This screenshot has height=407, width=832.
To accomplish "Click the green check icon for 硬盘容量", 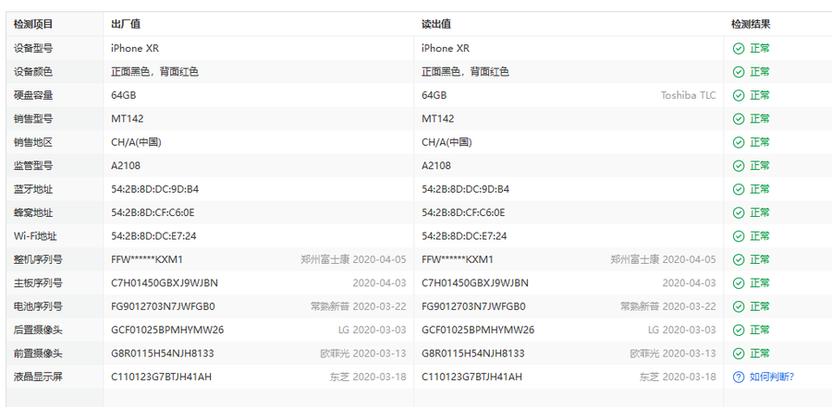I will [x=739, y=95].
